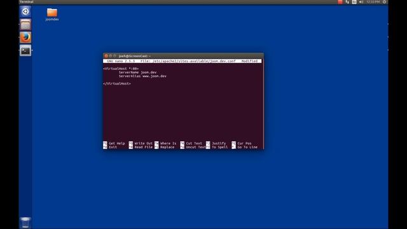Click the Write Out shortcut in nano
Screen dimensions: 407x229
pos(141,143)
